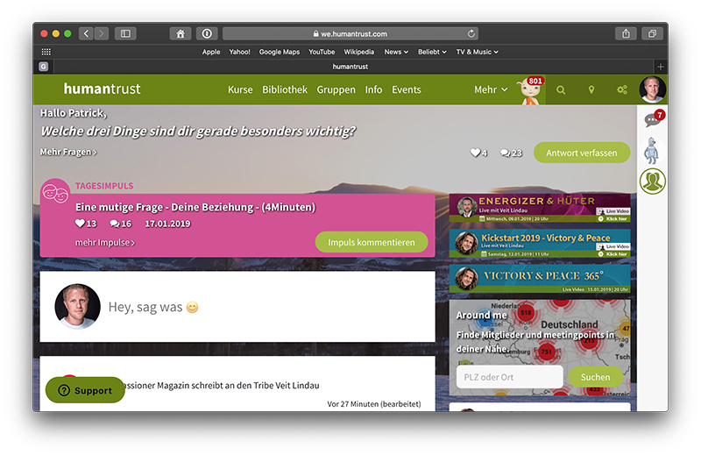Open the location pin icon in header
701x455 pixels.
[x=591, y=90]
